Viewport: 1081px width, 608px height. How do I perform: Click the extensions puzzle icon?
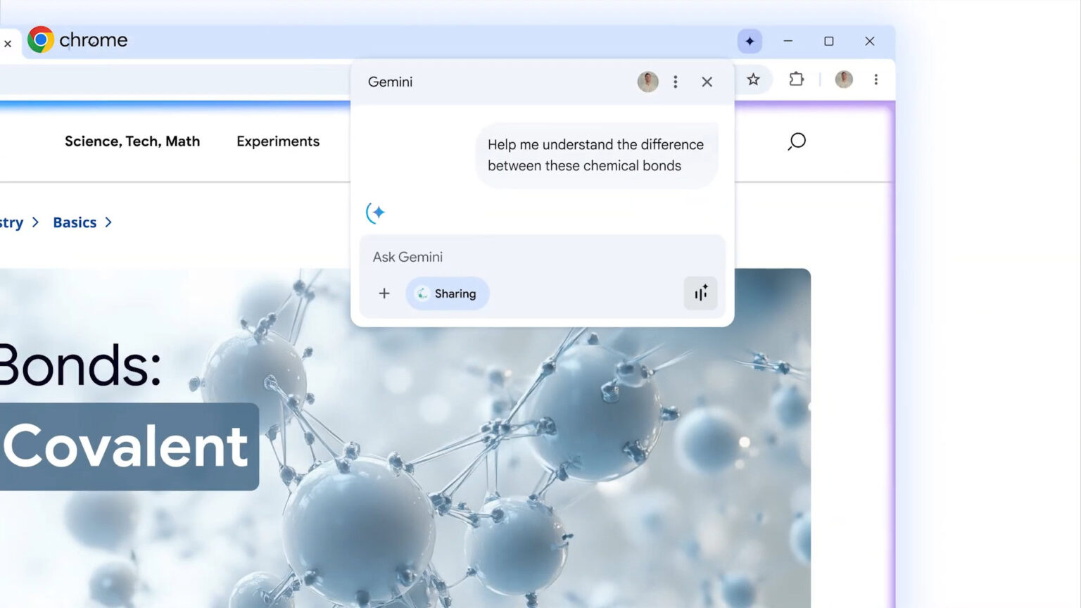click(797, 80)
